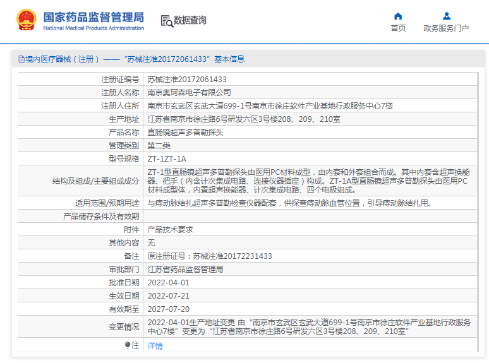
Task: Click the 政务服务门户 user icon
Action: pos(446,16)
